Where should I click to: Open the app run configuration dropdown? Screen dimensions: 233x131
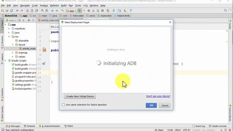pyautogui.click(x=71, y=11)
